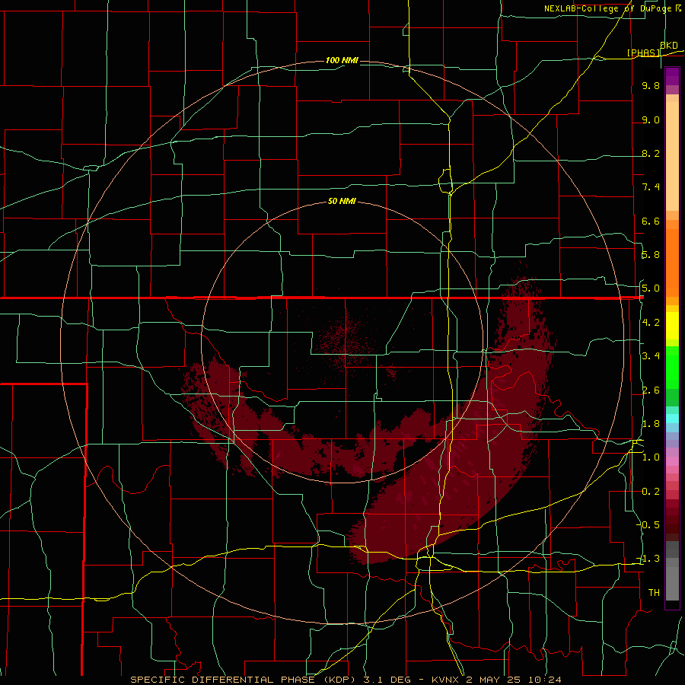Click the 3.1 DEG elevation text

(387, 680)
